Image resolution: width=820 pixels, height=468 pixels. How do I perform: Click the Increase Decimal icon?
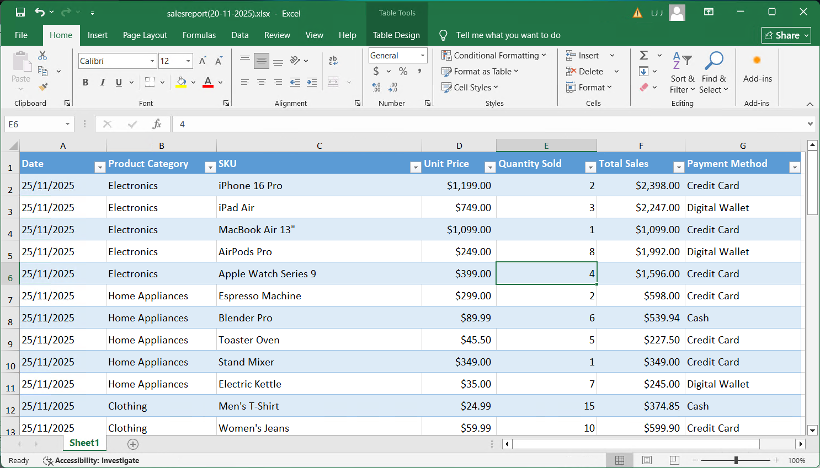coord(376,87)
